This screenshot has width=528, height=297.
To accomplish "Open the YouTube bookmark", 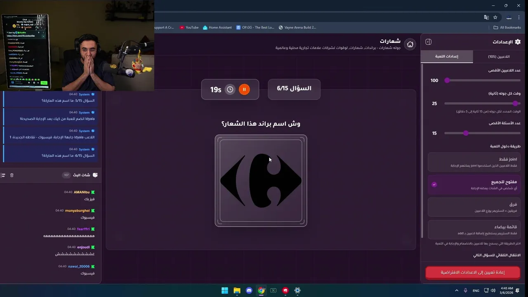I will tap(189, 28).
